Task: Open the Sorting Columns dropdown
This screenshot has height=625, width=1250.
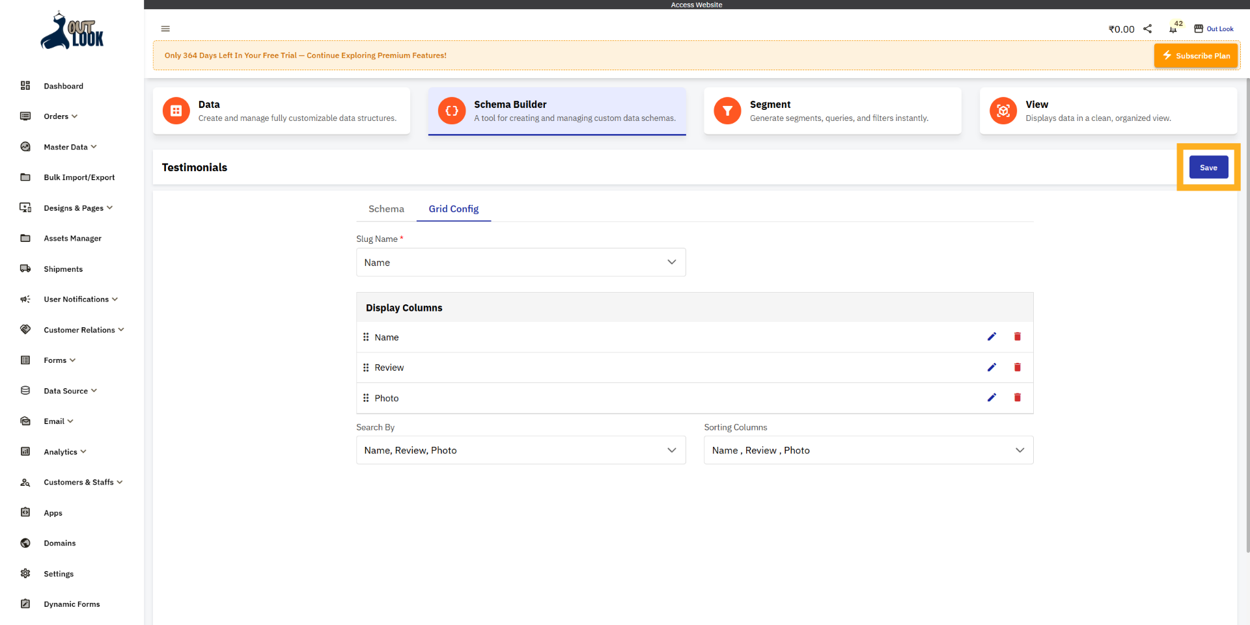Action: tap(868, 450)
